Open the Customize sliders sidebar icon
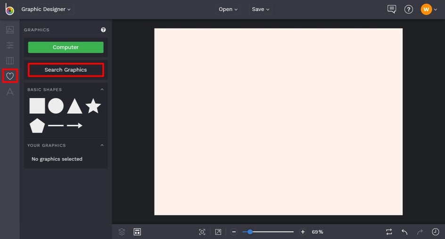Screen dimensions: 445x239 (10, 45)
